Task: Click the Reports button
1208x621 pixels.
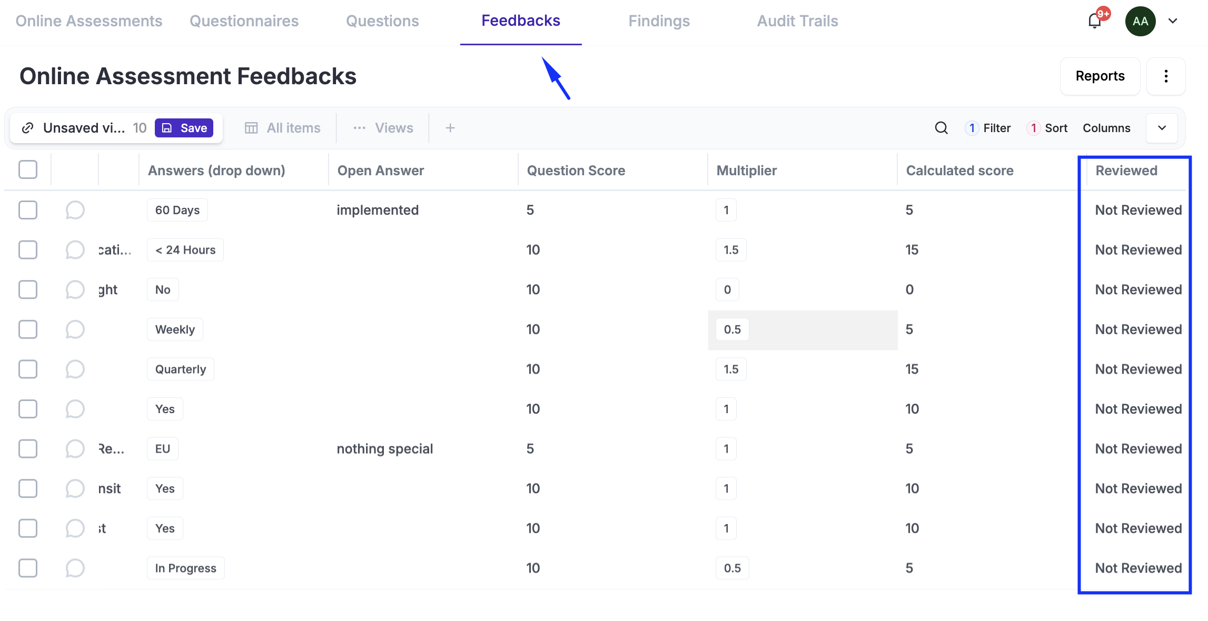Action: (1100, 76)
